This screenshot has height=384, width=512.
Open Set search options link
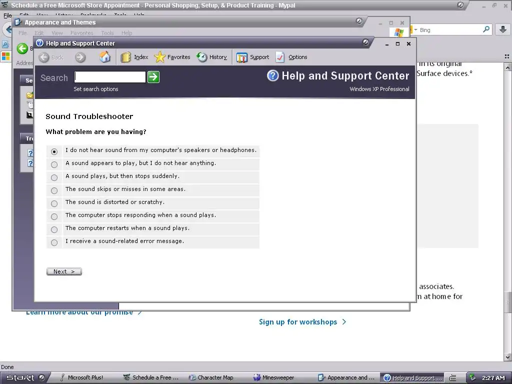coord(95,89)
